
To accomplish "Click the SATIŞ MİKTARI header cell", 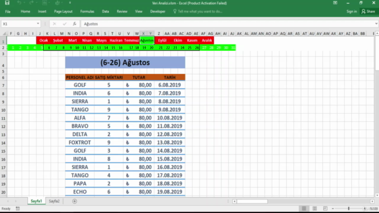I will point(109,78).
